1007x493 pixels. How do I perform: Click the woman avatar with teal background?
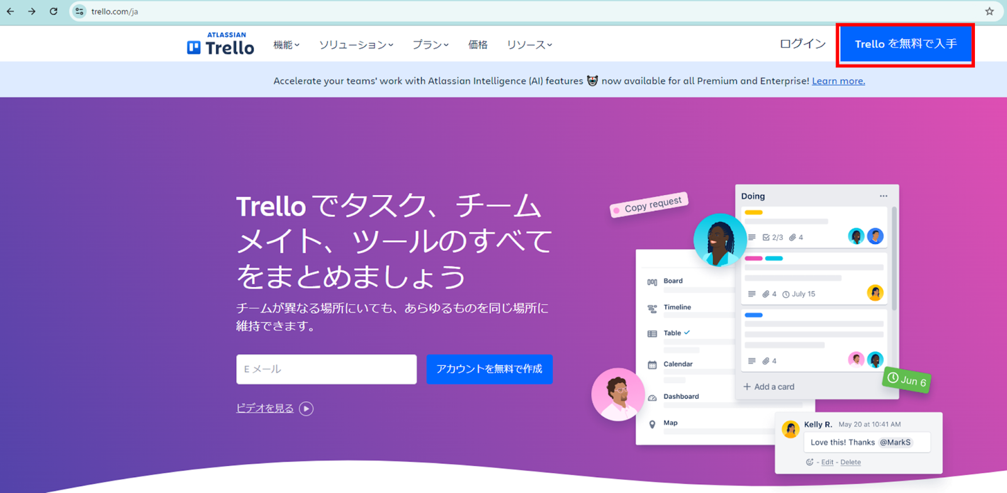tap(720, 240)
